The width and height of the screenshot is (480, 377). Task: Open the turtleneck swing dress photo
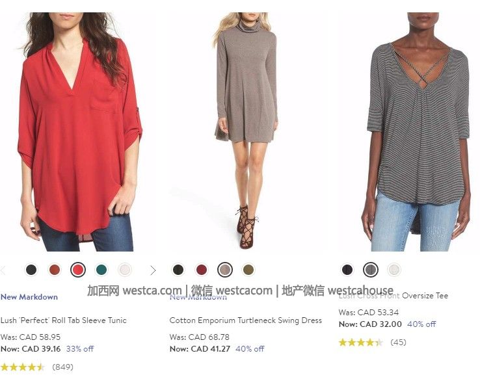click(x=246, y=132)
